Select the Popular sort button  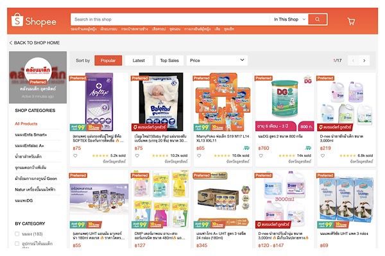coord(108,61)
